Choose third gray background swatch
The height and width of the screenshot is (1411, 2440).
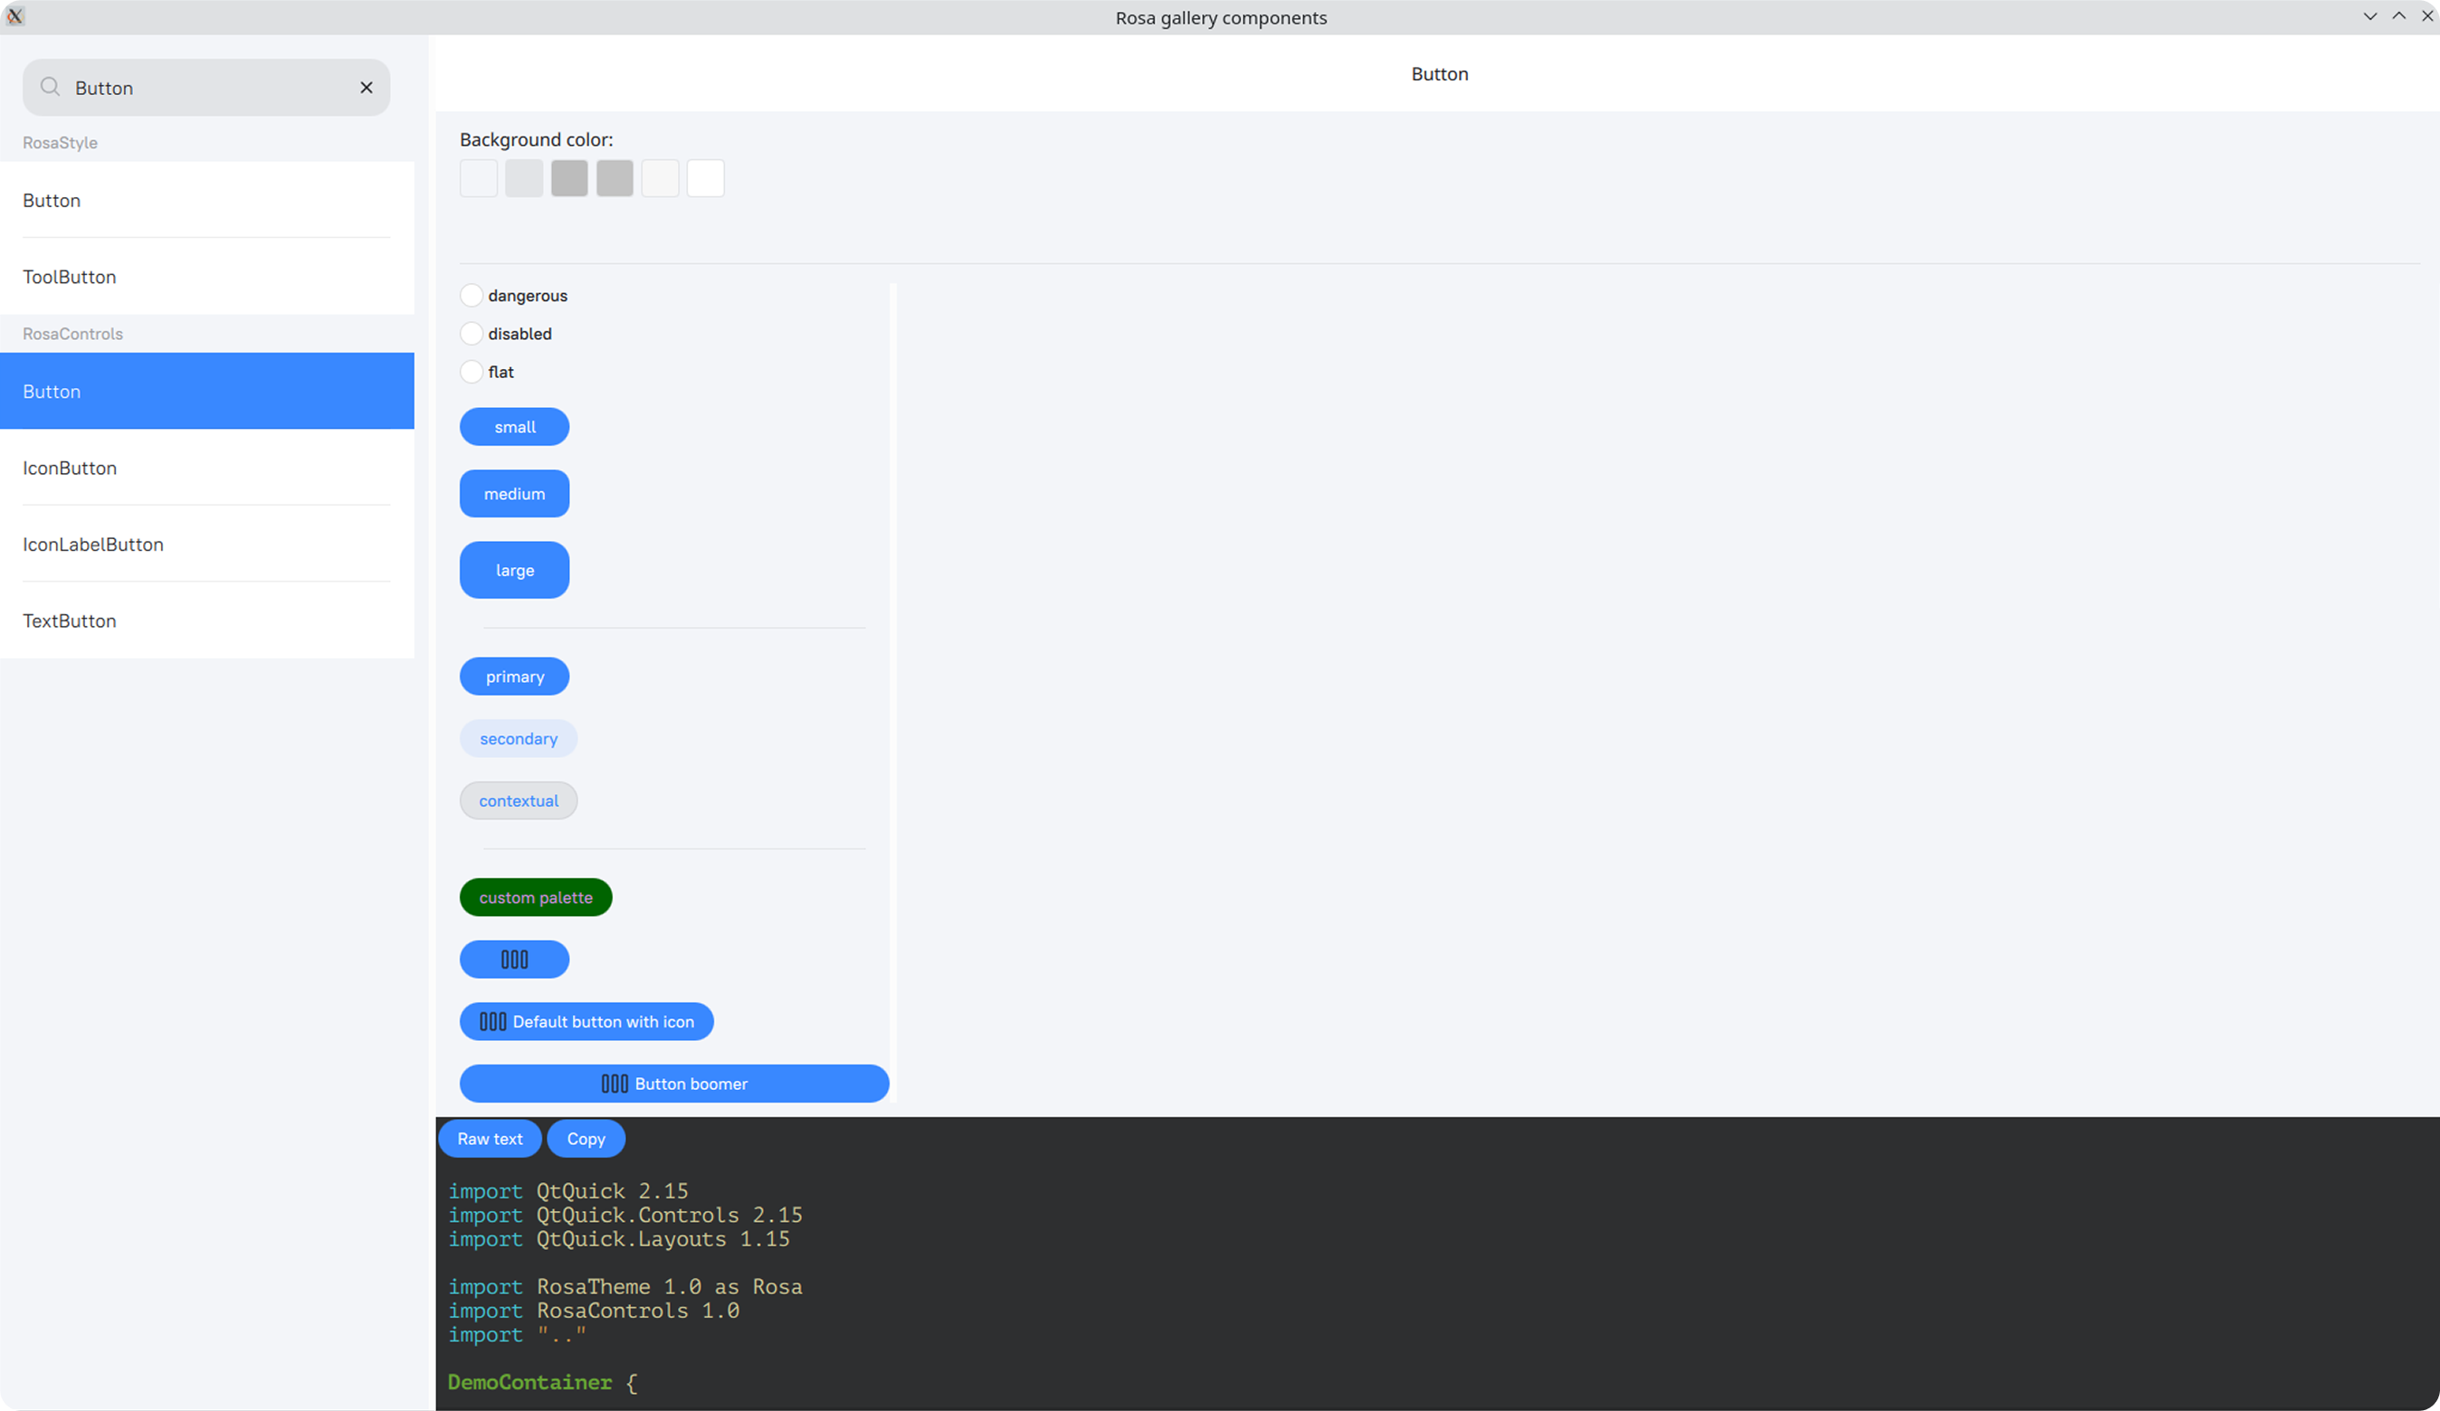pyautogui.click(x=569, y=178)
